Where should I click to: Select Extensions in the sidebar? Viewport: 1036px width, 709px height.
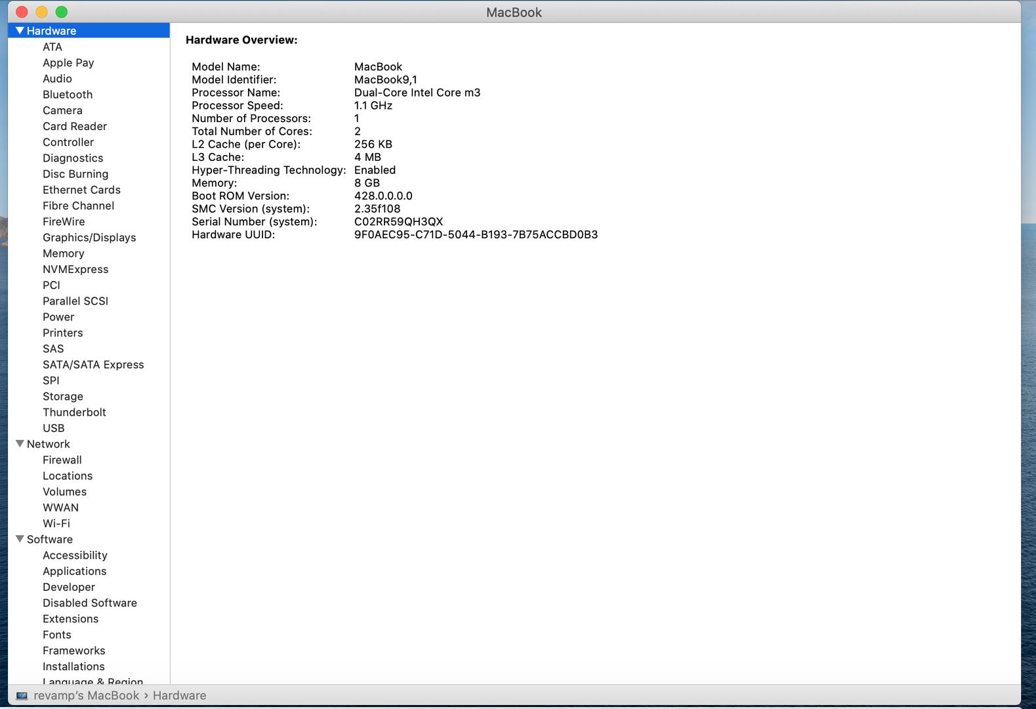click(70, 618)
